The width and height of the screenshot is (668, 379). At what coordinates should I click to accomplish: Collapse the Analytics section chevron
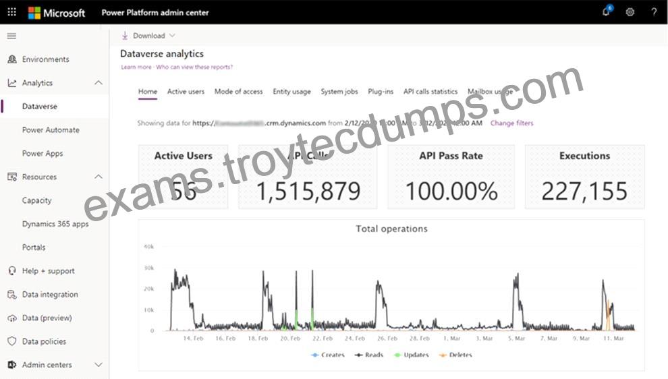99,83
